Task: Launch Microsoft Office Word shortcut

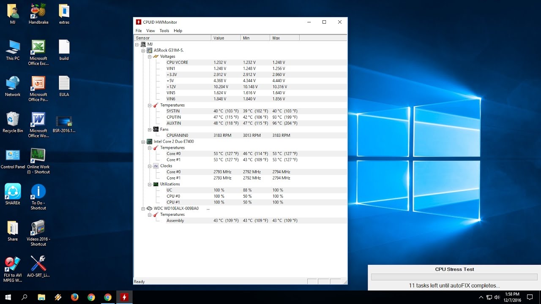Action: tap(38, 125)
